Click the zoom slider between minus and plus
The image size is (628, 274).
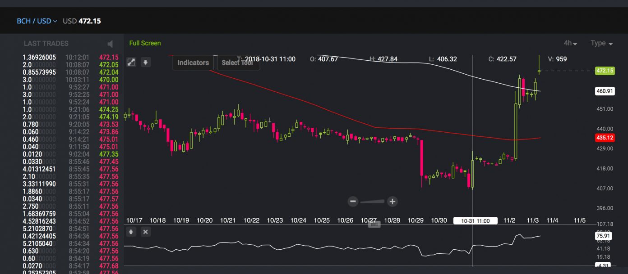click(x=373, y=202)
